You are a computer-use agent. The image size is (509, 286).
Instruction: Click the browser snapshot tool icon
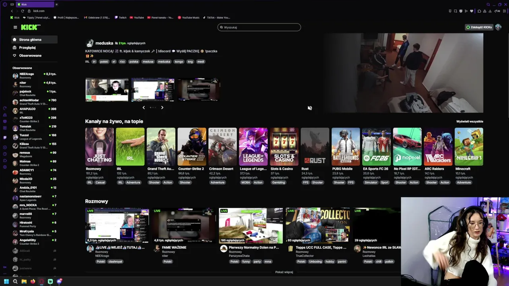tap(455, 11)
